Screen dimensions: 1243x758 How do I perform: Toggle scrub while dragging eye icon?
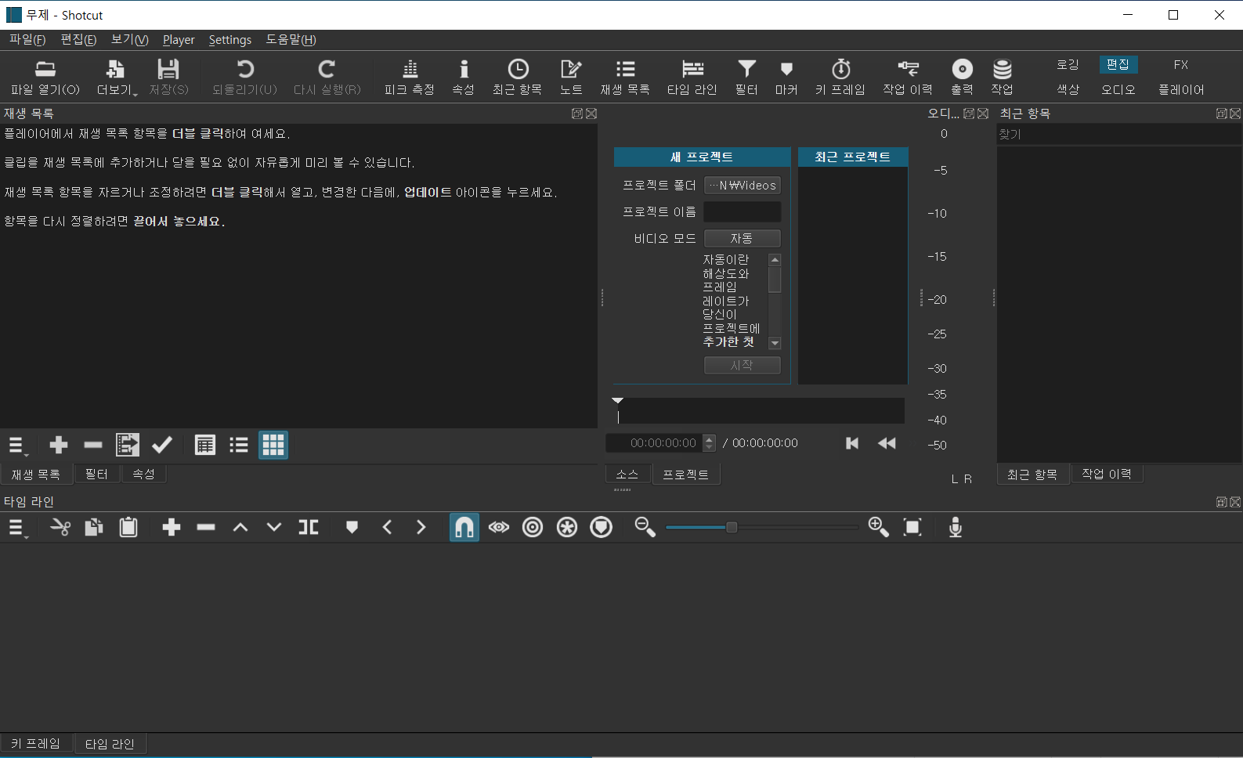click(499, 528)
